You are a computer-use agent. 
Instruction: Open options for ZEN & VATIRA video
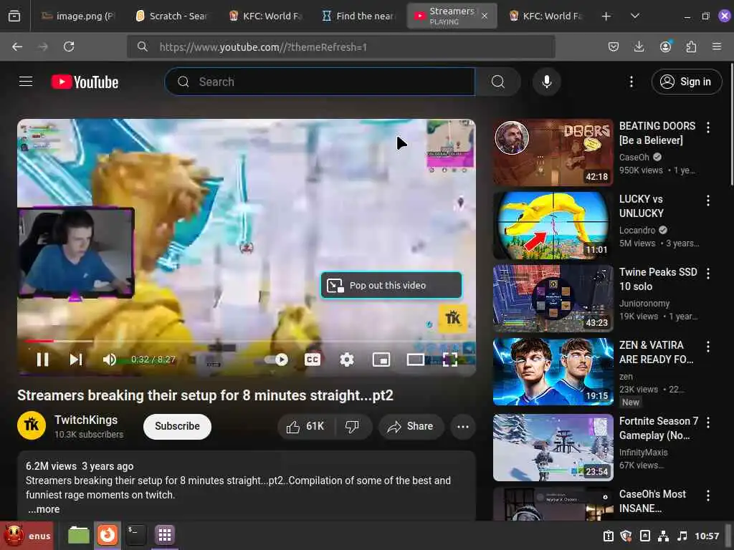707,346
